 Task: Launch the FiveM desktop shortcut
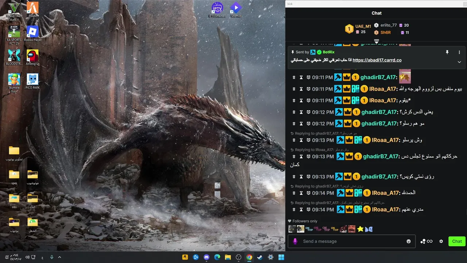32,10
